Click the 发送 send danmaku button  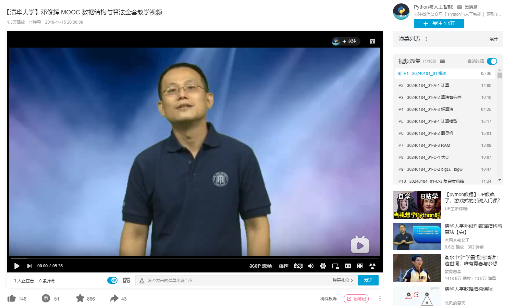[x=368, y=280]
